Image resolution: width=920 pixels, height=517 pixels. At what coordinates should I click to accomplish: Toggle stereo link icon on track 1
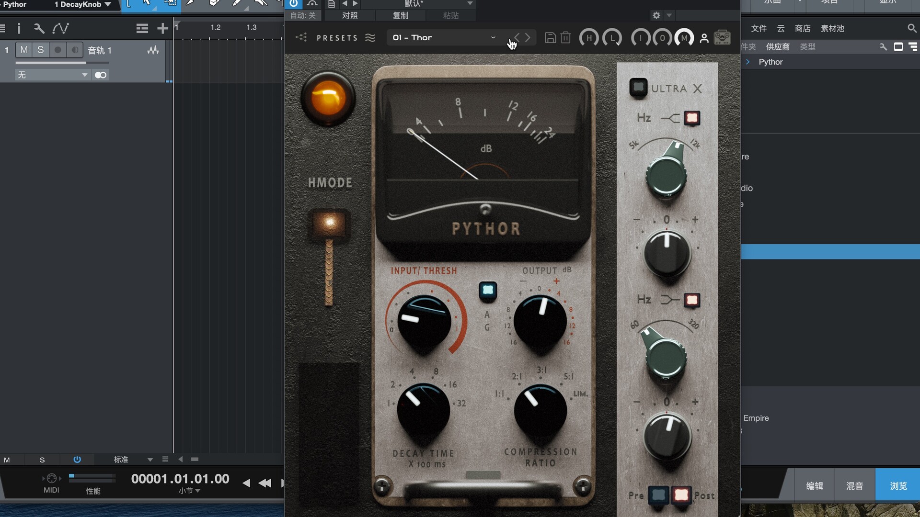(x=101, y=75)
